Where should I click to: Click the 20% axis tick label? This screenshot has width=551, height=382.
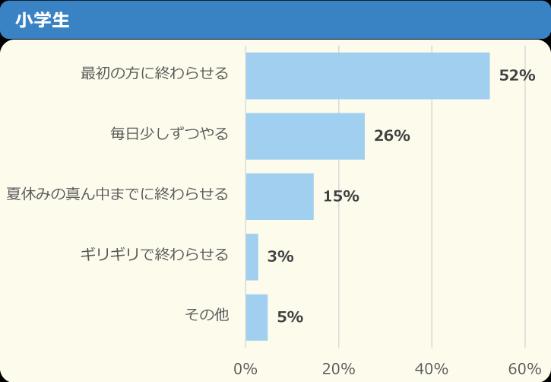tap(338, 369)
